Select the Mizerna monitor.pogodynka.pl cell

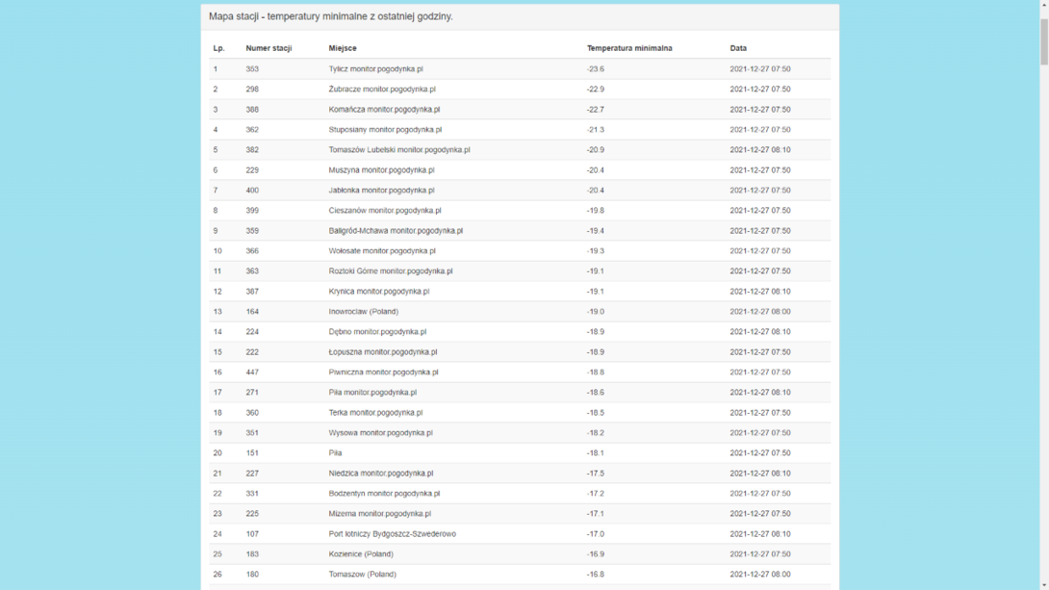coord(379,514)
